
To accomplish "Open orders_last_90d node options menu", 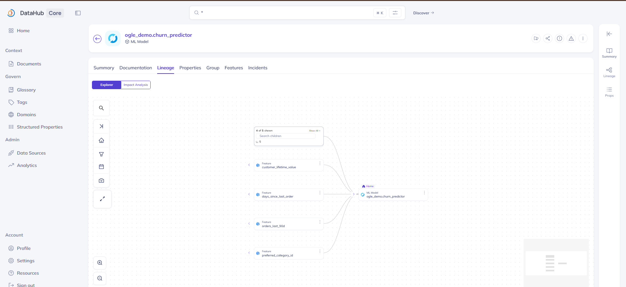I will (320, 222).
